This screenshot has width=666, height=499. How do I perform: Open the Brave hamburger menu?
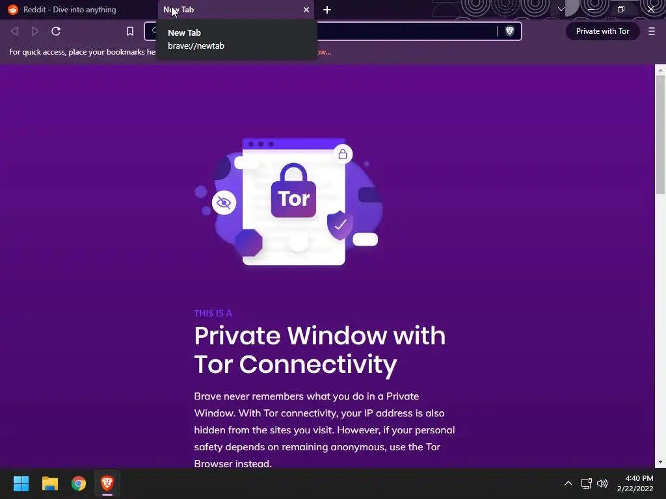pyautogui.click(x=652, y=31)
